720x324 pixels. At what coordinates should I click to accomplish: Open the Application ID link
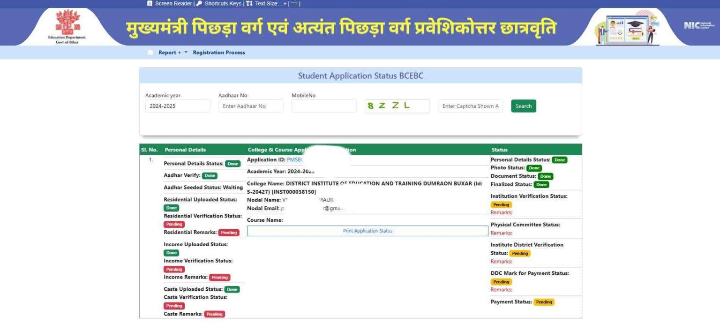pos(295,159)
